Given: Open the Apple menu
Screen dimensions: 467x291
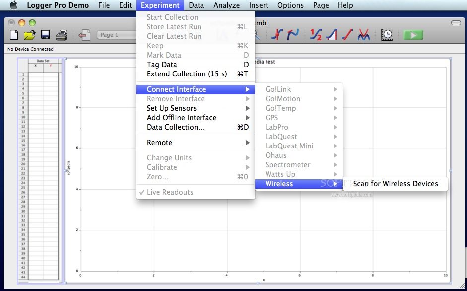Looking at the screenshot, I should click(14, 5).
